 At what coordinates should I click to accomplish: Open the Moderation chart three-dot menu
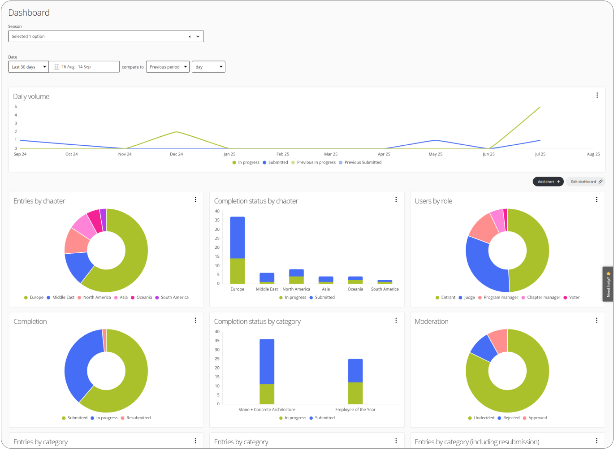tap(597, 321)
